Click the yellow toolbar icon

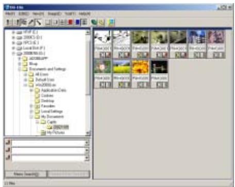102,22
